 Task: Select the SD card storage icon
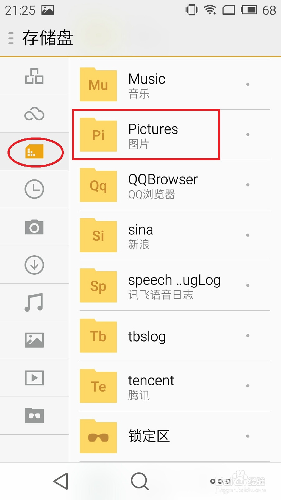[34, 152]
